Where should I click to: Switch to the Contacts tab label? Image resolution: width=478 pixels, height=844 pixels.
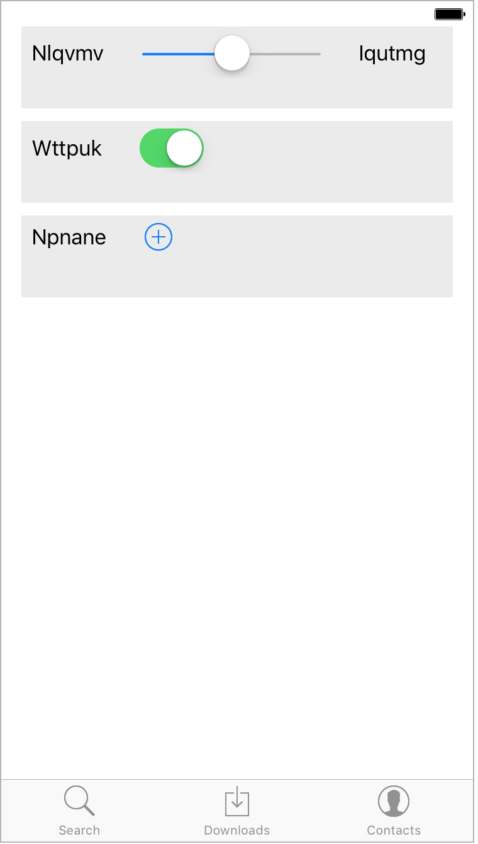coord(394,830)
